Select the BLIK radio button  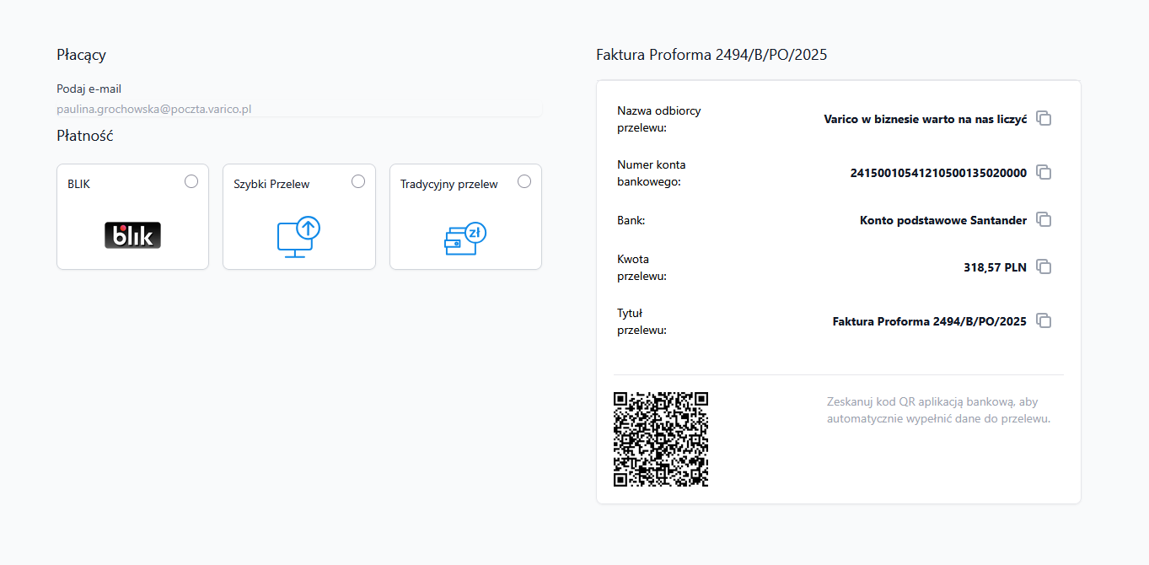(191, 181)
